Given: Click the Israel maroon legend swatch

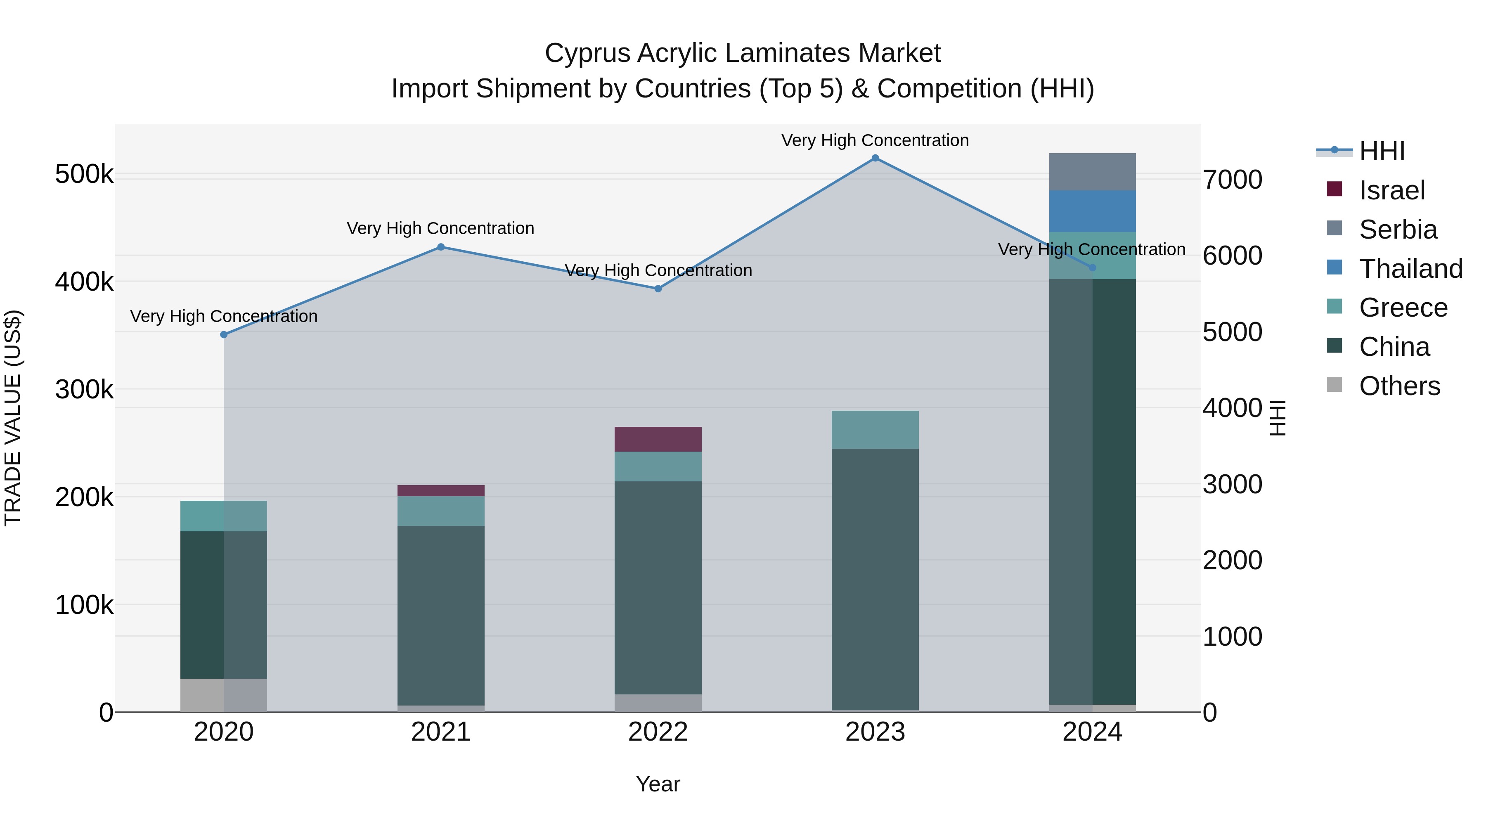Looking at the screenshot, I should [1334, 189].
